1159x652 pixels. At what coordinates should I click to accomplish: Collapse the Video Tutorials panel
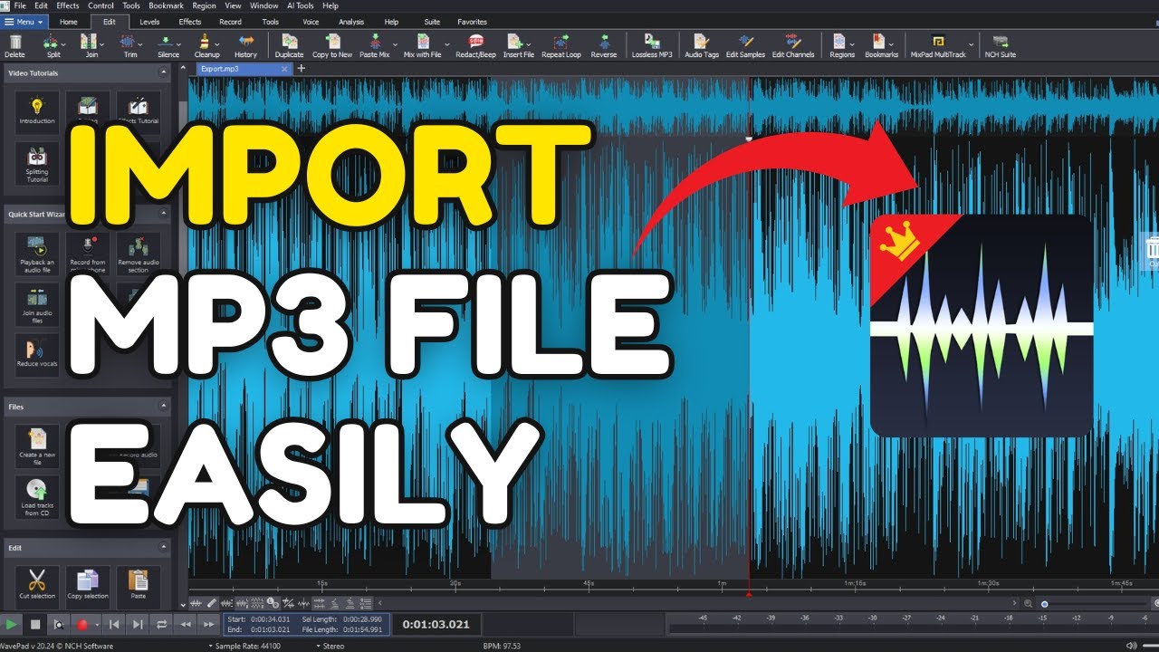(x=164, y=72)
